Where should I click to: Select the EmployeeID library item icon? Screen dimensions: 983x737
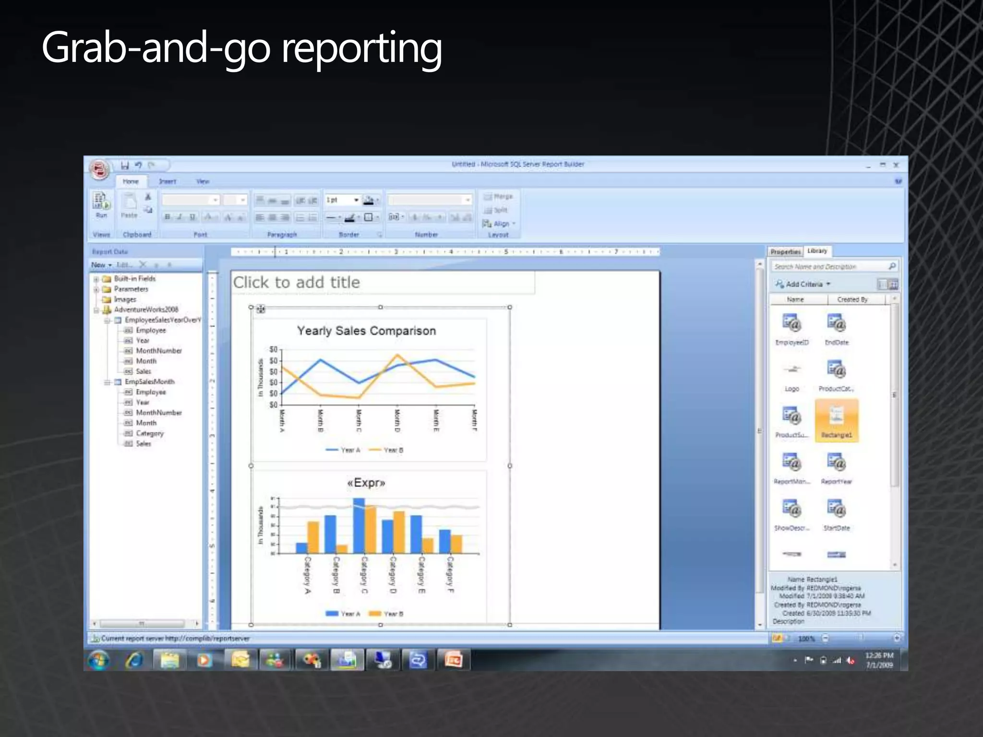tap(791, 323)
